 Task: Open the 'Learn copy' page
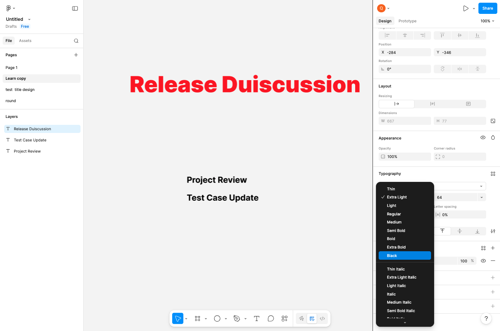[42, 79]
